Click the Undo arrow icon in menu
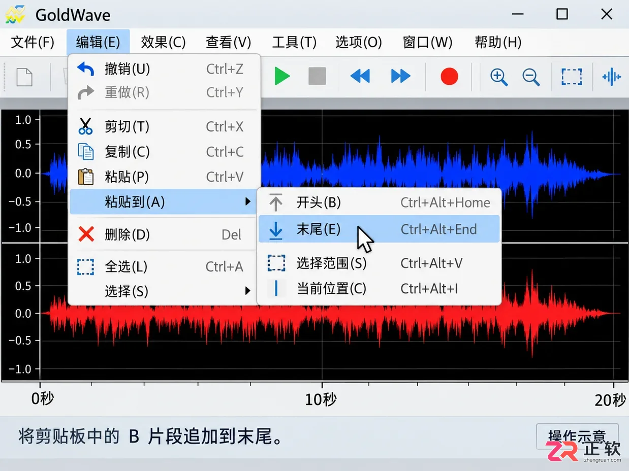The image size is (629, 471). click(86, 69)
